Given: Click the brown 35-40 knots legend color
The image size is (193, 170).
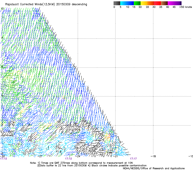Looking at the screenshot, I should (164, 3).
